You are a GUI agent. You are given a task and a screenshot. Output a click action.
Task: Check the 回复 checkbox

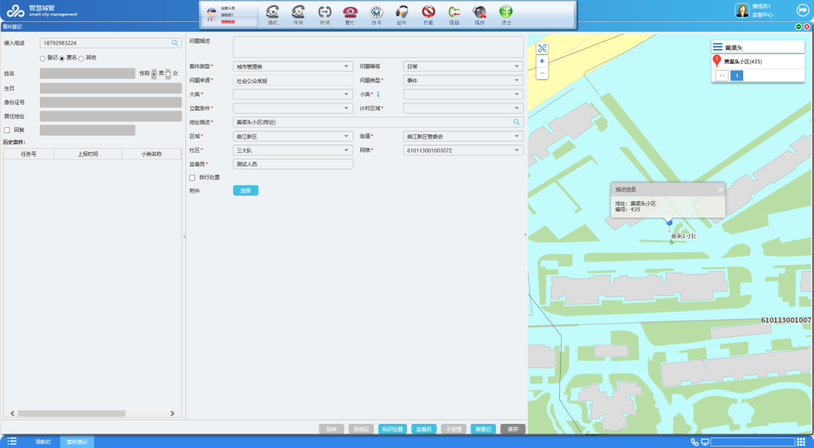click(x=7, y=130)
